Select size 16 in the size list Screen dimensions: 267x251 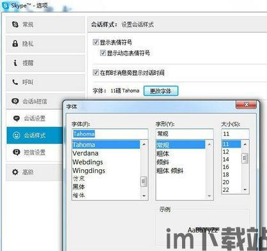pos(231,167)
